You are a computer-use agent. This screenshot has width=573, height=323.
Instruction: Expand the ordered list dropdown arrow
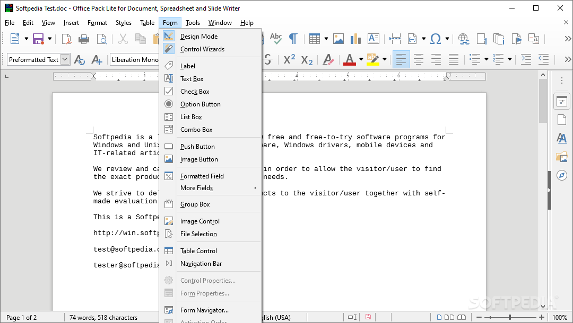[510, 59]
